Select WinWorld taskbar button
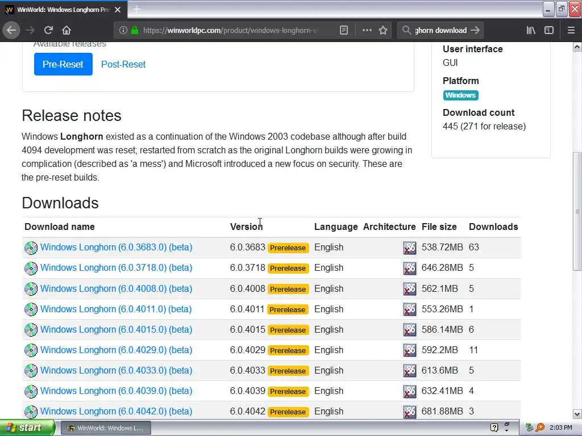Image resolution: width=582 pixels, height=436 pixels. point(106,428)
